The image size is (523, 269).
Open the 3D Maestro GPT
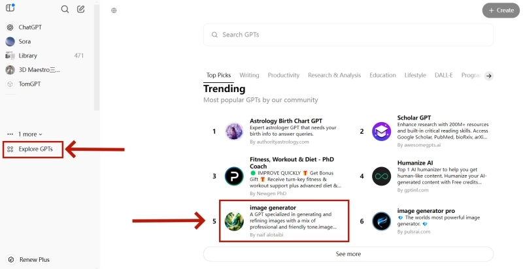(39, 70)
